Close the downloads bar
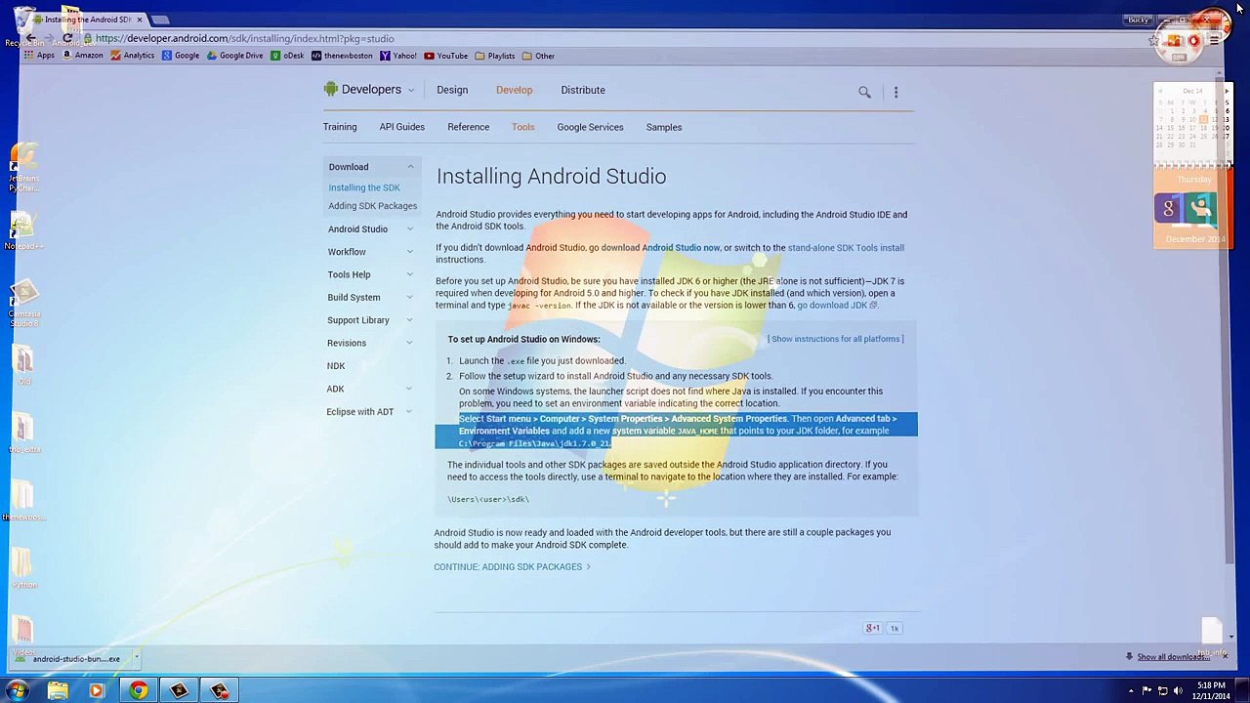Image resolution: width=1250 pixels, height=703 pixels. [x=1225, y=656]
